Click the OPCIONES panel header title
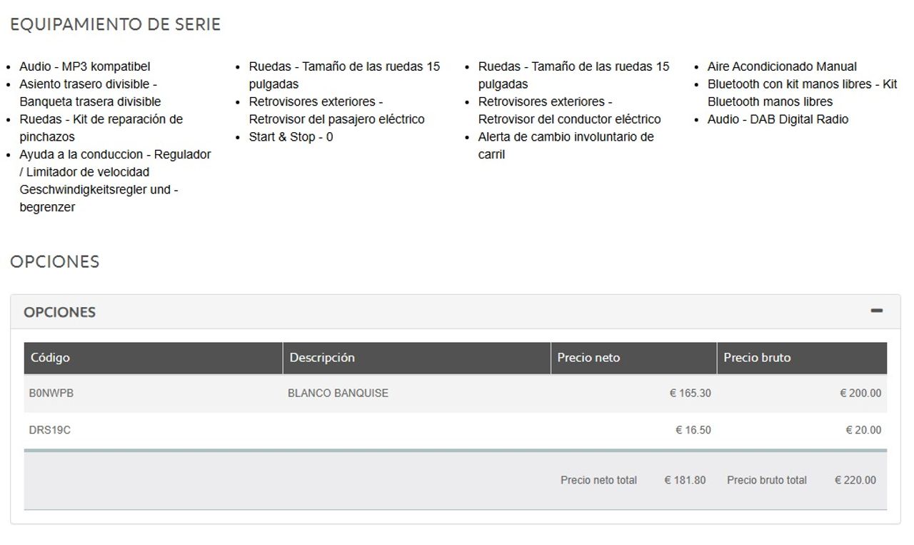Image resolution: width=914 pixels, height=545 pixels. 59,312
